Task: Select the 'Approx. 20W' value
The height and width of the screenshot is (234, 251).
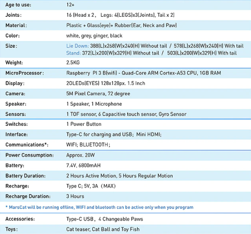Action: click(x=81, y=155)
